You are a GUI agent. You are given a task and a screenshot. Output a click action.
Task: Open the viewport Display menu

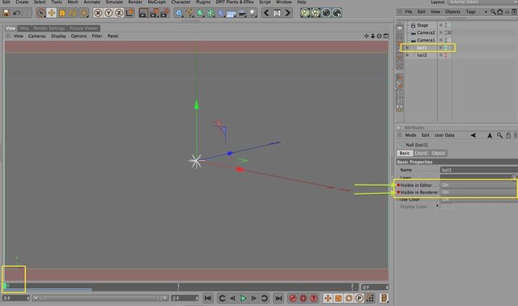click(x=58, y=36)
